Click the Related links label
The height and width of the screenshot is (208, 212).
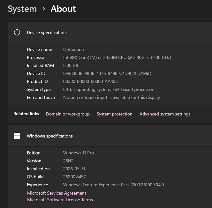pos(26,114)
